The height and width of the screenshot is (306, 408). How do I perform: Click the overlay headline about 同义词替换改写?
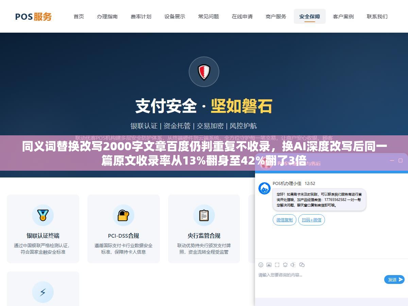tap(204, 153)
